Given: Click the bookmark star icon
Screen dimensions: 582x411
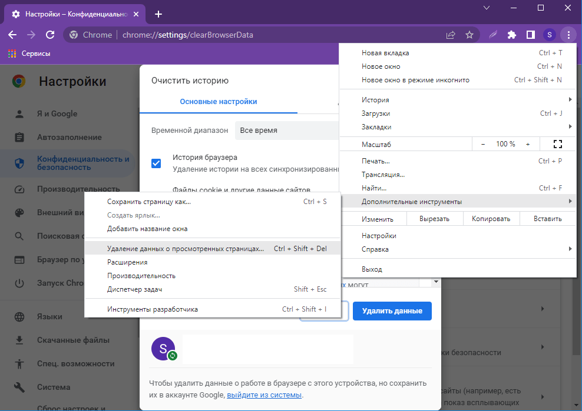Looking at the screenshot, I should click(x=469, y=35).
